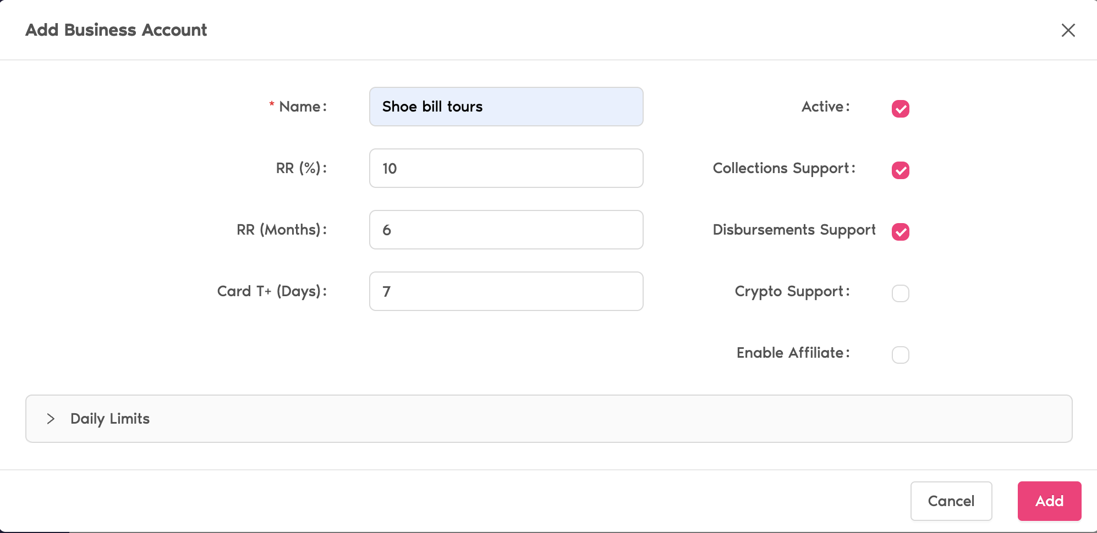The width and height of the screenshot is (1097, 533).
Task: Click the Card T+ (Days) input
Action: tap(506, 291)
